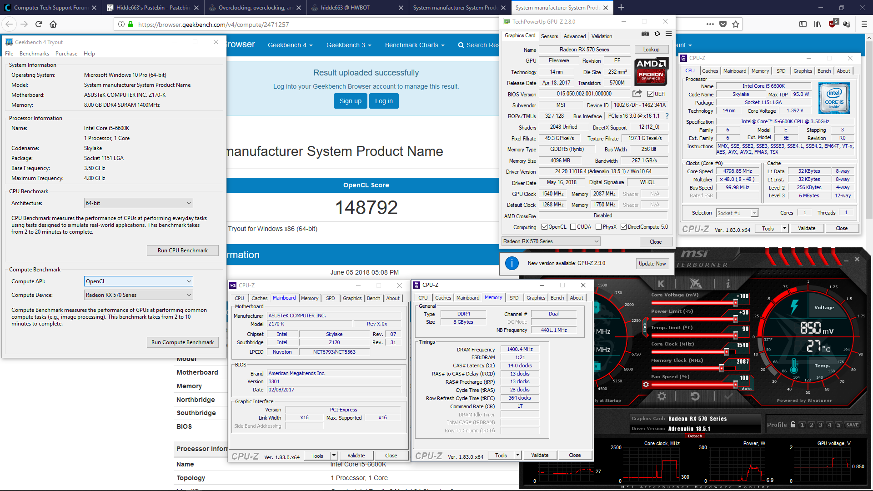873x491 pixels.
Task: Click the fan speed gear icon in Afterburner
Action: (646, 385)
